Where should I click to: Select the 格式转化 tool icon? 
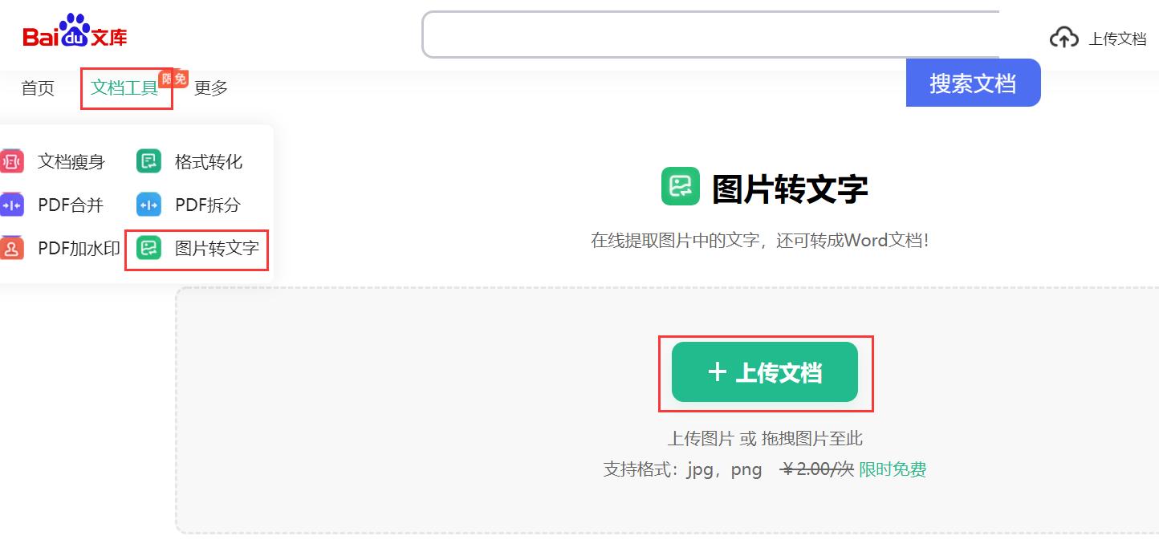(148, 160)
